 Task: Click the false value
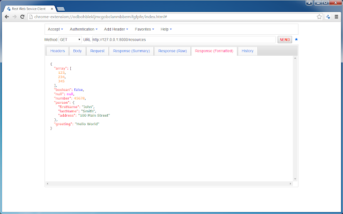click(x=78, y=90)
